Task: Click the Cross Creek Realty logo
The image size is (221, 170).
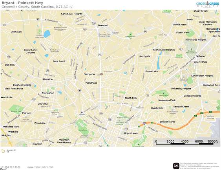Action: pyautogui.click(x=208, y=4)
